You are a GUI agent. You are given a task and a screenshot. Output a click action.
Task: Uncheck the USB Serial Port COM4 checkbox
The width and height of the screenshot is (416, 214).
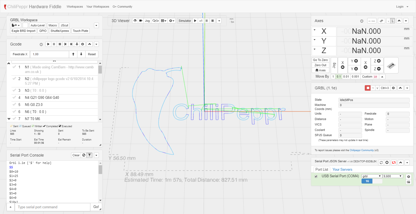[316, 176]
